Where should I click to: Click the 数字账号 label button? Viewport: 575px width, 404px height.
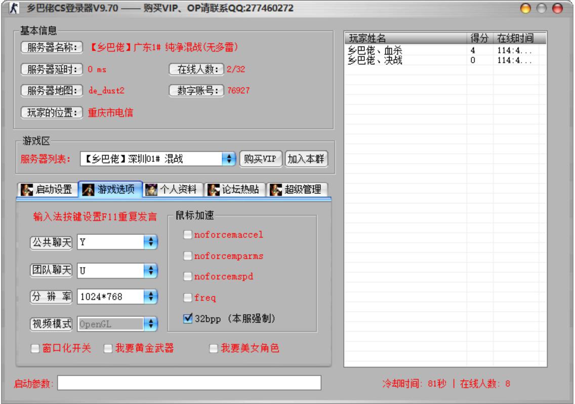[x=196, y=90]
